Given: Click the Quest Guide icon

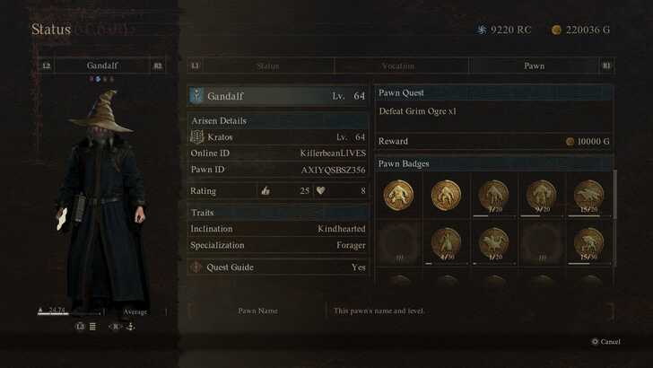Looking at the screenshot, I should [196, 267].
